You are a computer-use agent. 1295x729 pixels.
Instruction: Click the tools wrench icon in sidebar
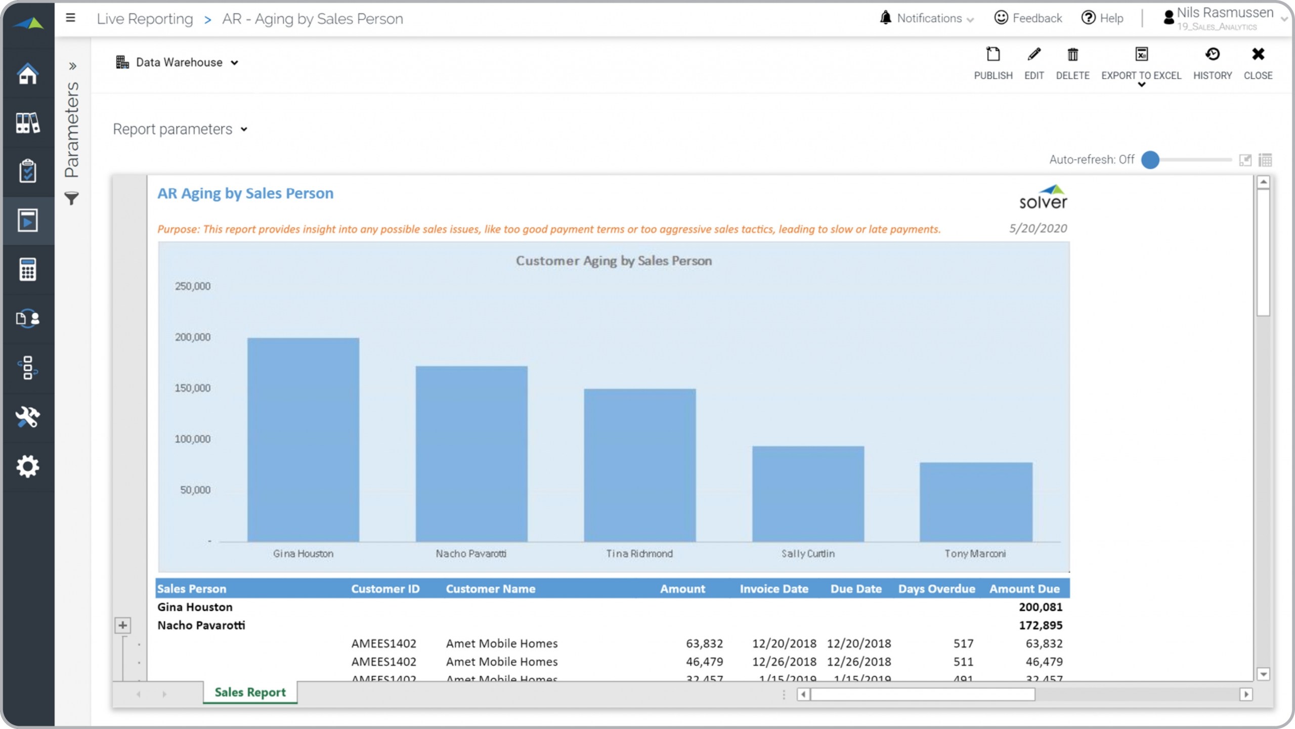coord(27,417)
